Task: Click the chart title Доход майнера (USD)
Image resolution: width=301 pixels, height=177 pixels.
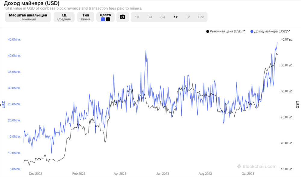Action: tap(32, 3)
